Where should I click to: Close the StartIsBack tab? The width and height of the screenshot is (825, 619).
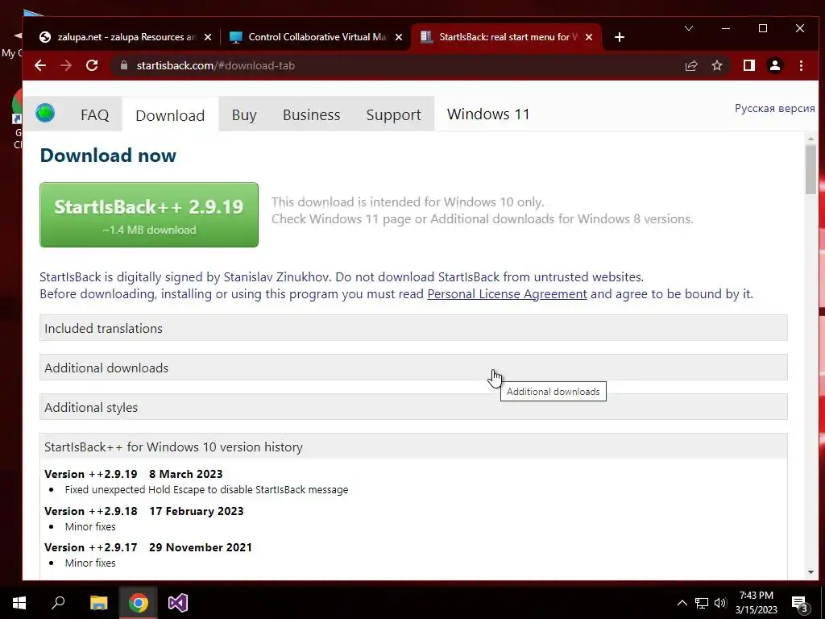(589, 37)
